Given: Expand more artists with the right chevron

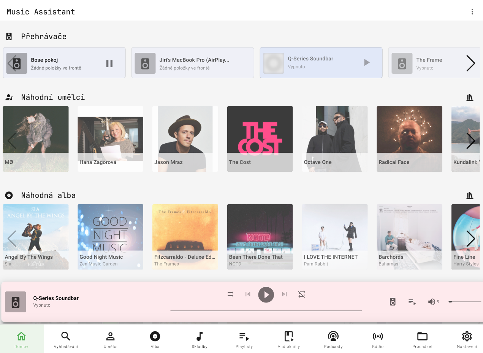Looking at the screenshot, I should [471, 141].
